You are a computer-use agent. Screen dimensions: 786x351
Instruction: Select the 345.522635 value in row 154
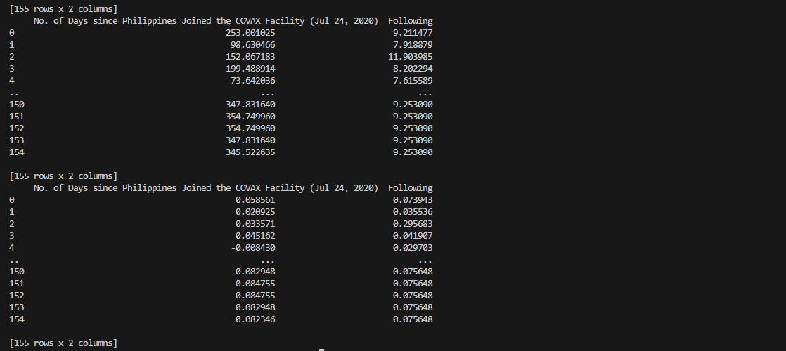click(250, 152)
